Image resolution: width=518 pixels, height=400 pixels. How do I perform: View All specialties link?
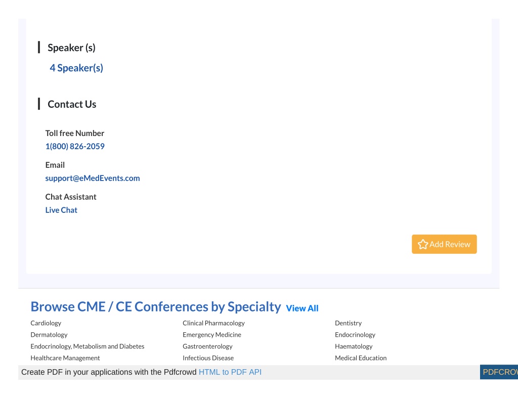(302, 308)
